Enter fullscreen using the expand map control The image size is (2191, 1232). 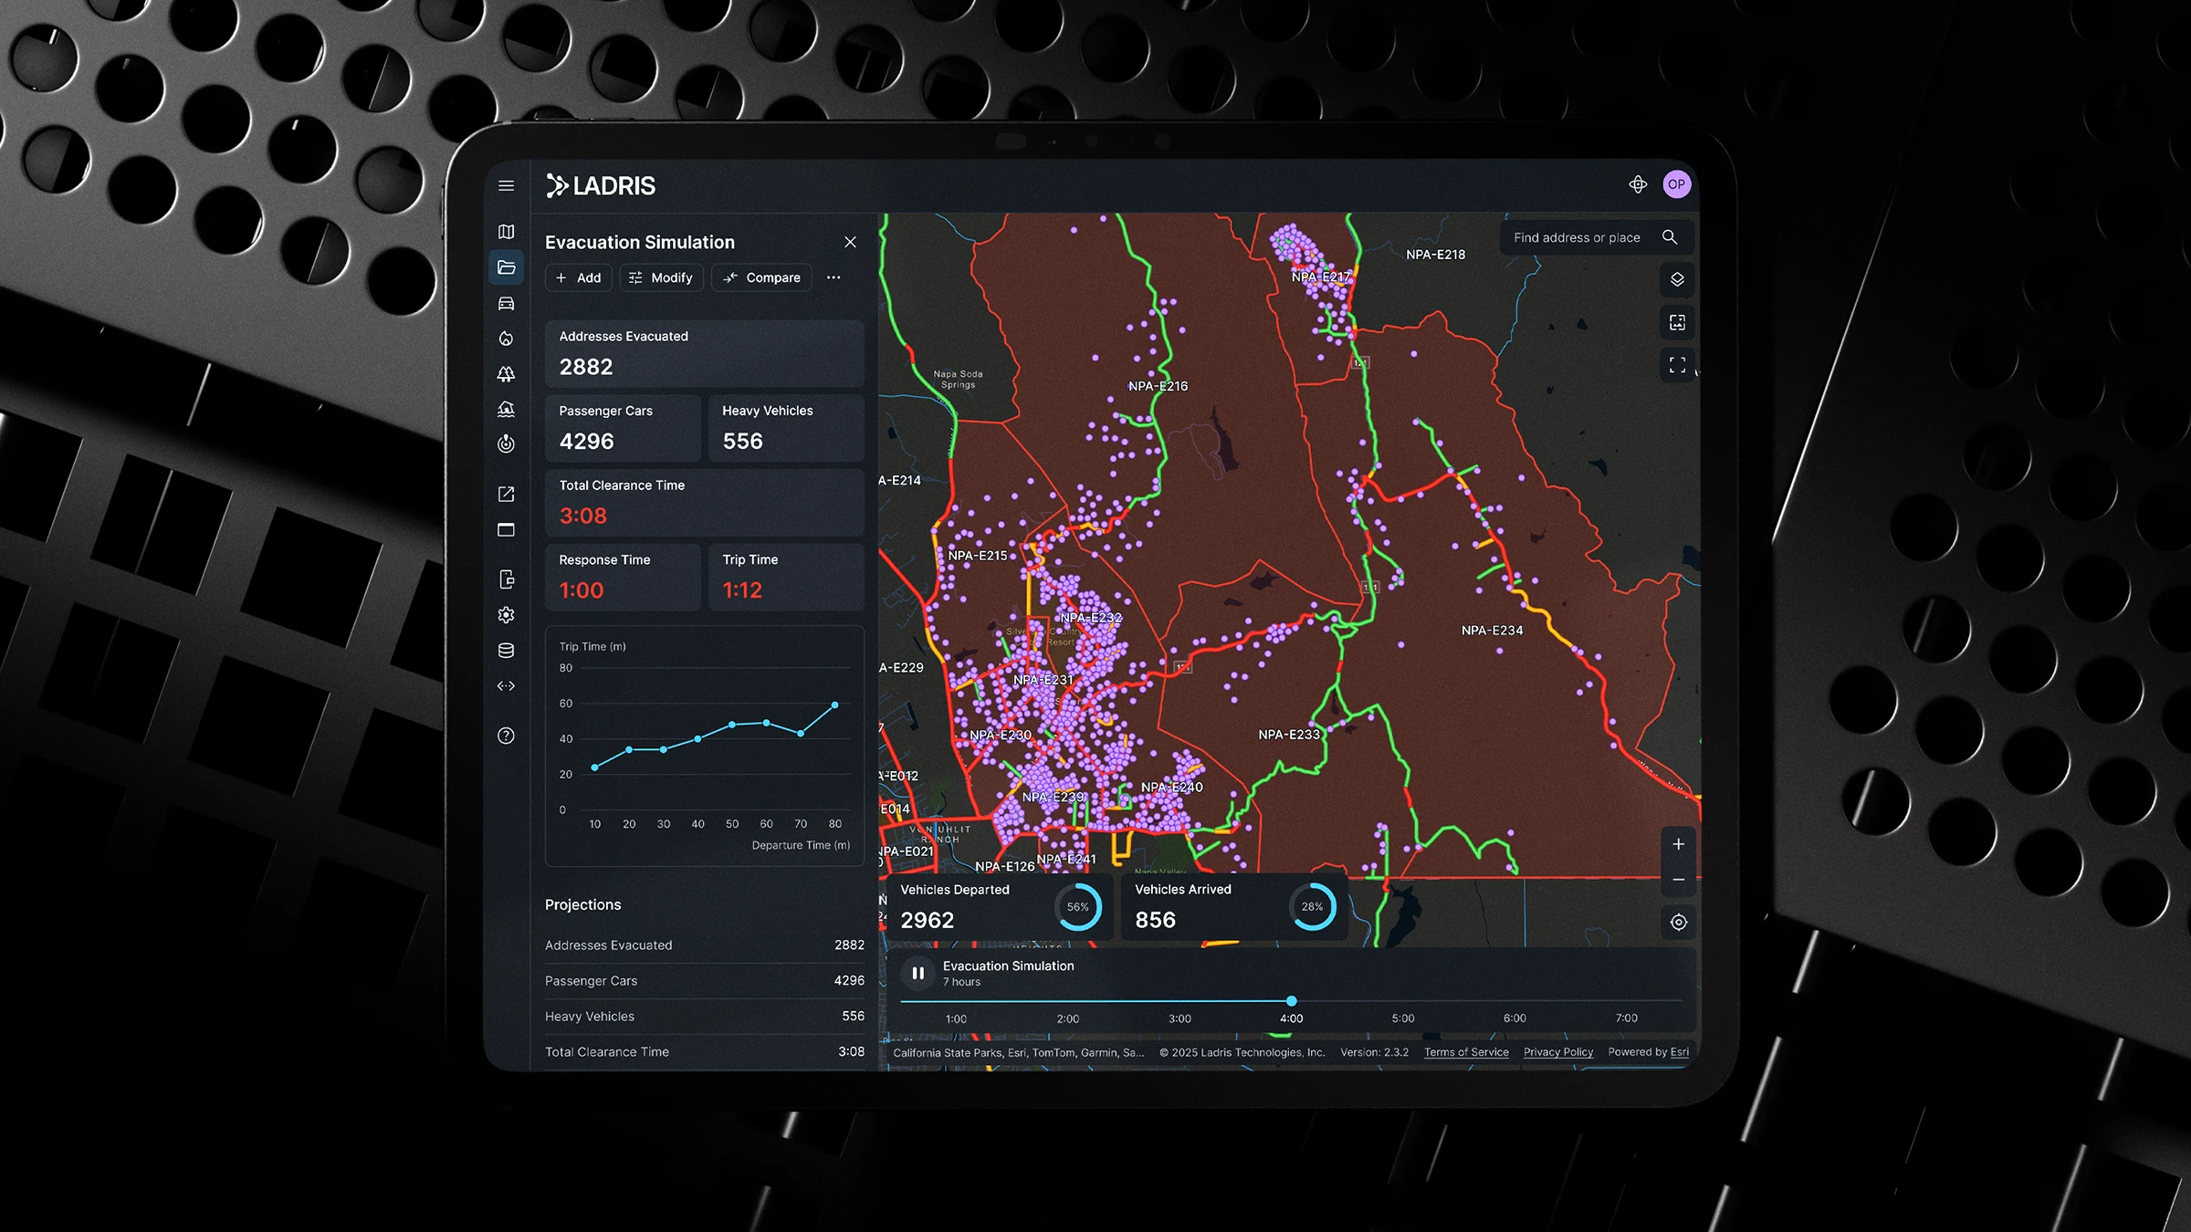(x=1677, y=365)
